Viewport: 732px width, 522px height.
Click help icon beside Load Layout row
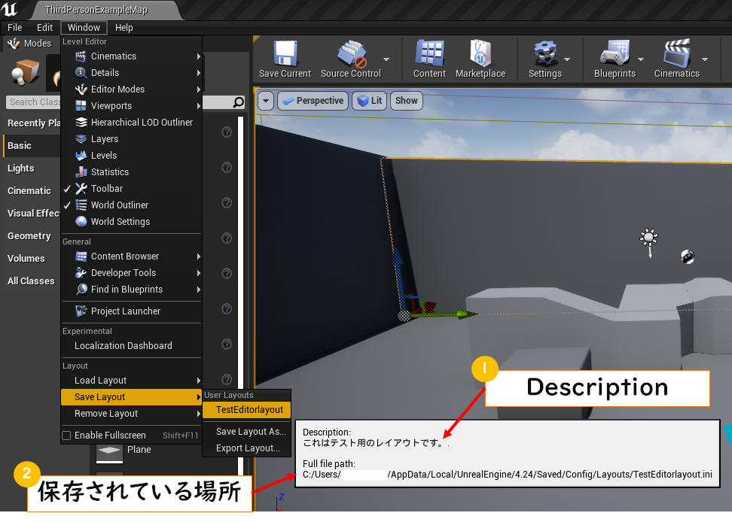pos(227,379)
